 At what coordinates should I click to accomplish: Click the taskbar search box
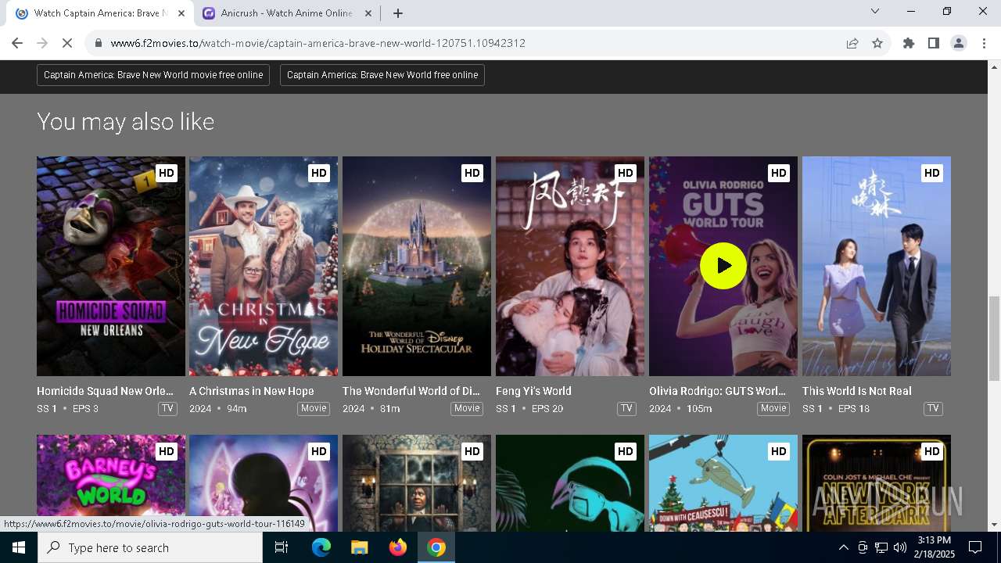coord(150,547)
